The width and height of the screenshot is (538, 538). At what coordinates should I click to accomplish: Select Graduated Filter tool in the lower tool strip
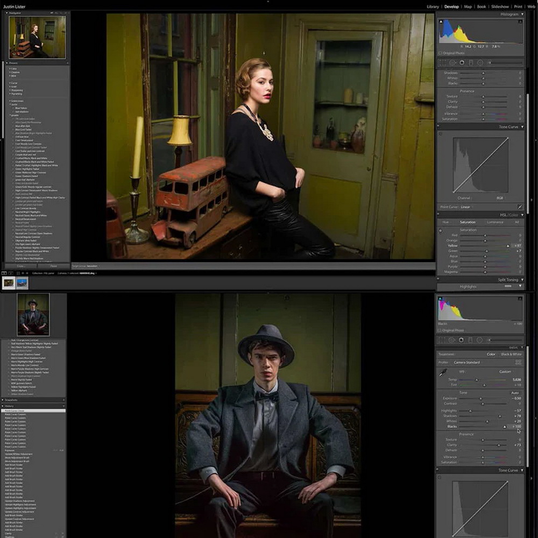pyautogui.click(x=470, y=340)
